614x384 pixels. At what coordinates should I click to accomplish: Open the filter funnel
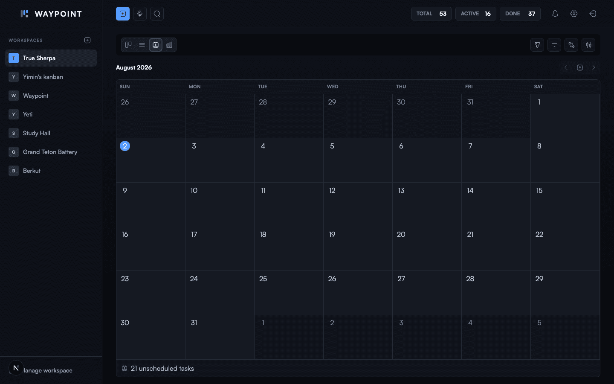point(537,45)
